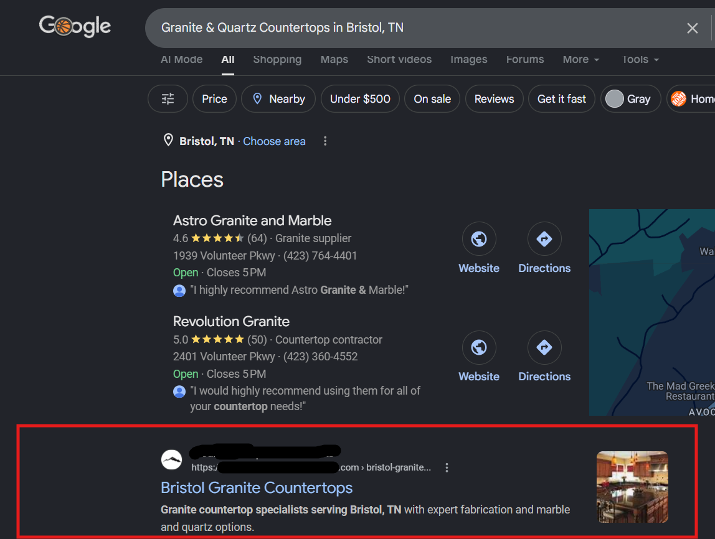Open the Revolution Granite listing

pyautogui.click(x=231, y=322)
